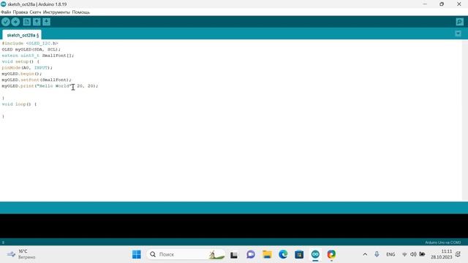Click the pinMode(A0, INPUT) line
This screenshot has height=263, width=468.
pos(27,68)
